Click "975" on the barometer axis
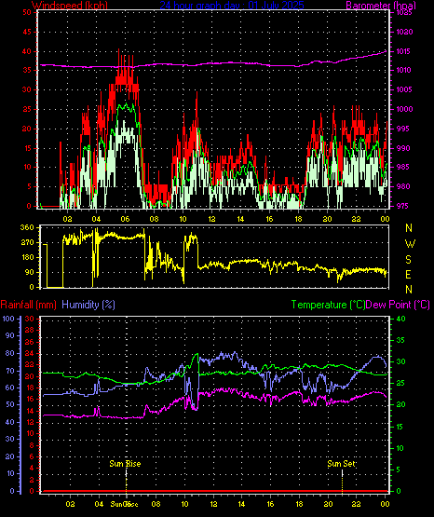The height and width of the screenshot is (517, 434). [402, 206]
